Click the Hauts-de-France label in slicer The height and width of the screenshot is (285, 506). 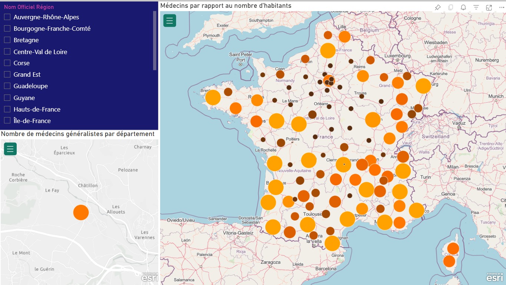37,109
